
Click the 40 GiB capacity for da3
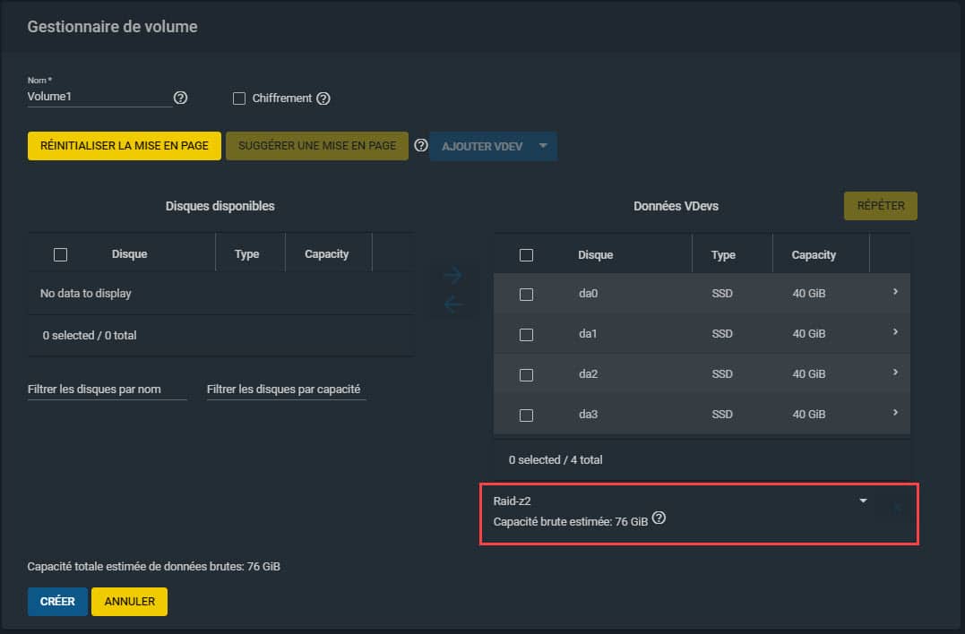tap(809, 414)
